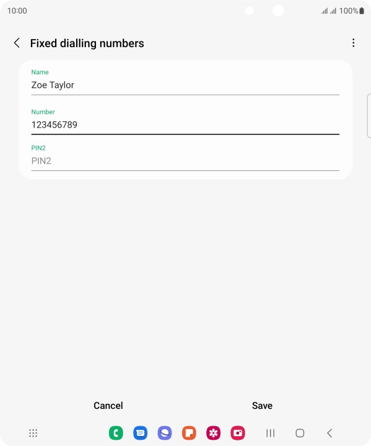Viewport: 371px width, 446px height.
Task: Open the orange Notes app icon
Action: pos(189,433)
